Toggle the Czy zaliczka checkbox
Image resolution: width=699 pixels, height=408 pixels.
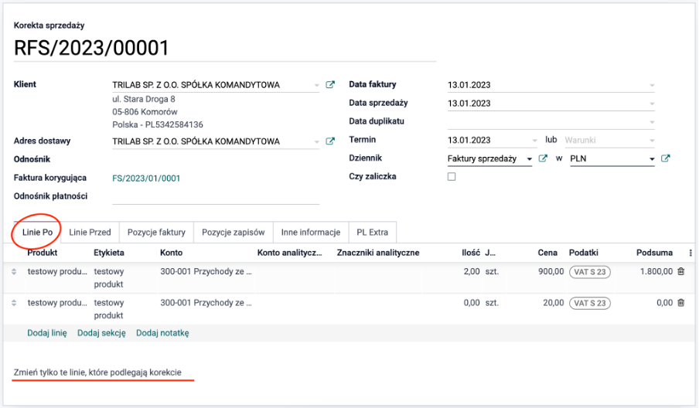point(452,177)
